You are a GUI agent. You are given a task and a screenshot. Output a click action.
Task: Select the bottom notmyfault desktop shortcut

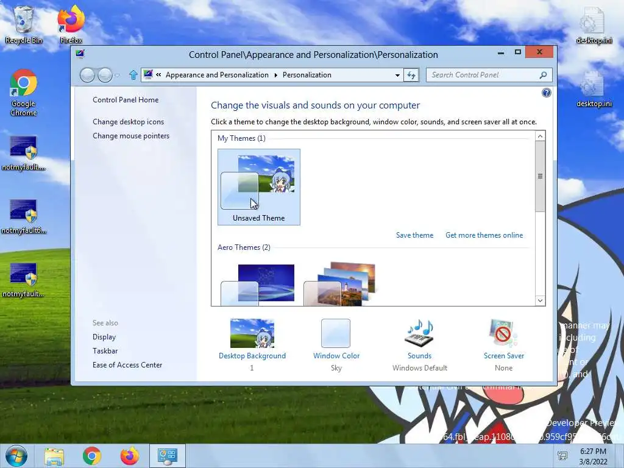tap(24, 280)
